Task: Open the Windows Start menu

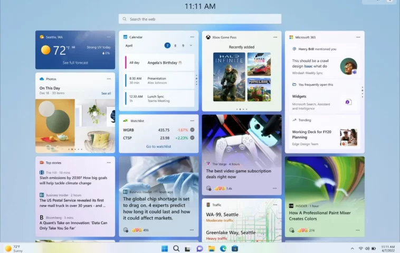Action: (x=165, y=248)
